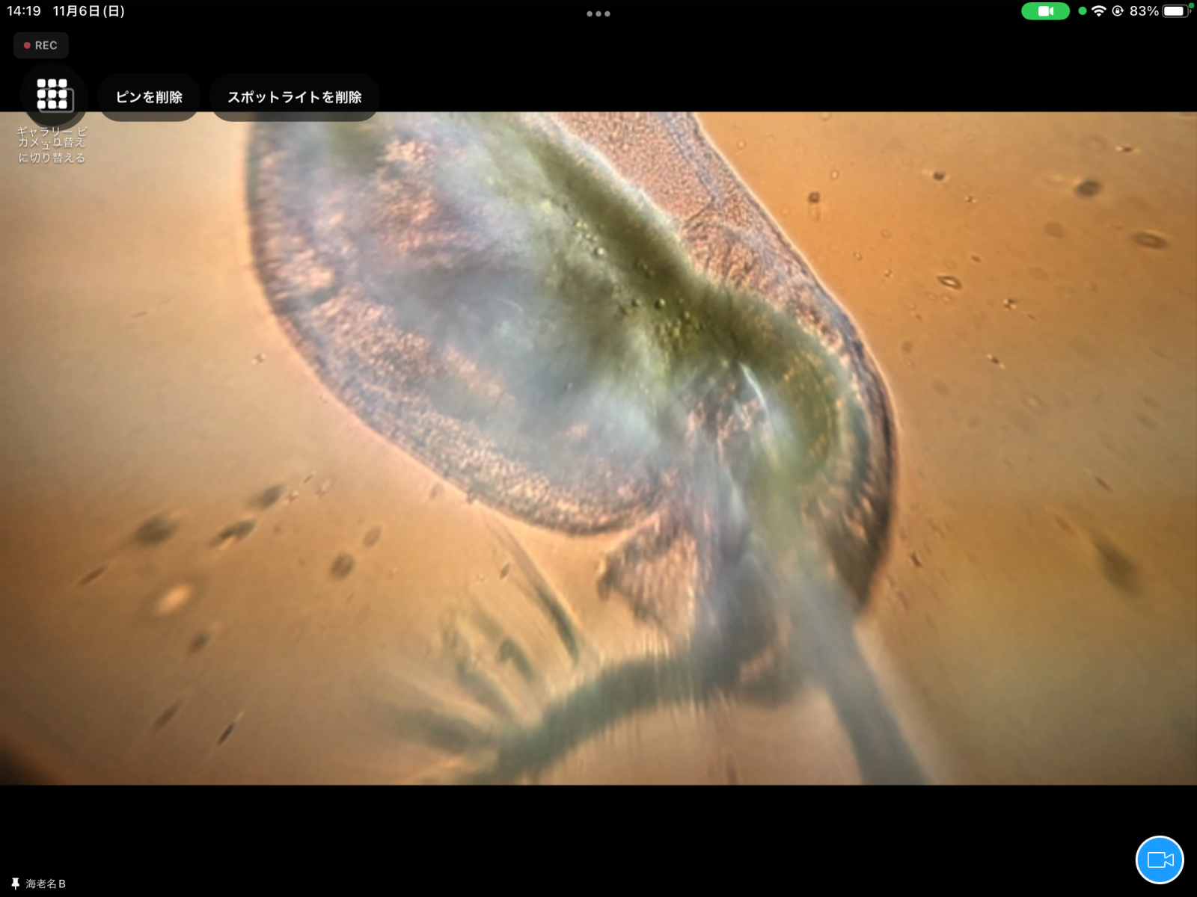This screenshot has height=897, width=1197.
Task: Tap the orientation lock status icon
Action: 1118,11
